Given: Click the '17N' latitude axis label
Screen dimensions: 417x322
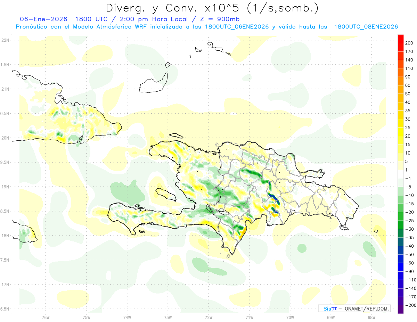Looking at the screenshot, I should point(5,285).
